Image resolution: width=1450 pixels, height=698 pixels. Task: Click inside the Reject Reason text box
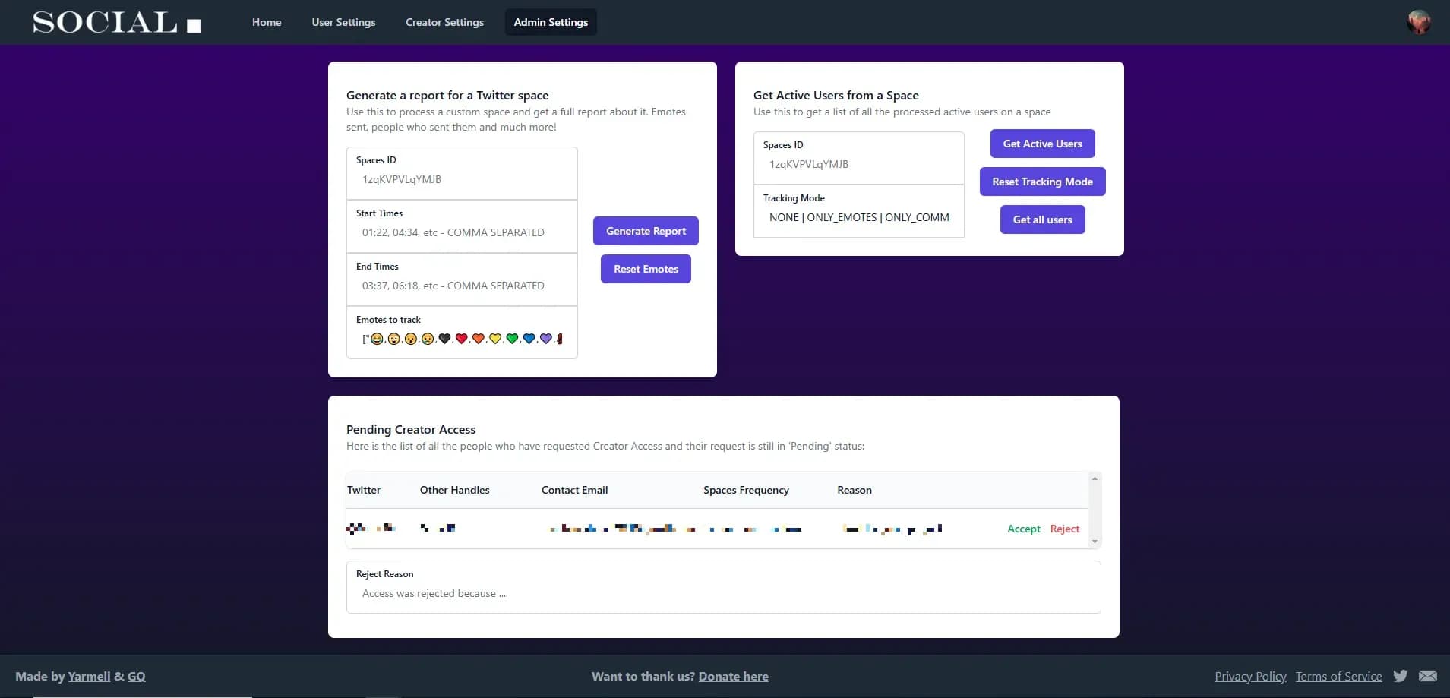(x=722, y=593)
